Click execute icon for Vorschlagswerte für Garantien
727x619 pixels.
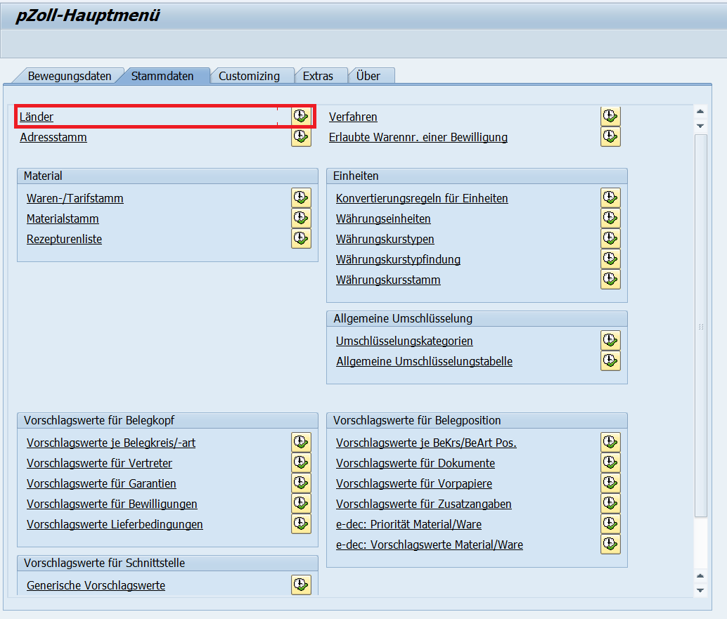301,483
